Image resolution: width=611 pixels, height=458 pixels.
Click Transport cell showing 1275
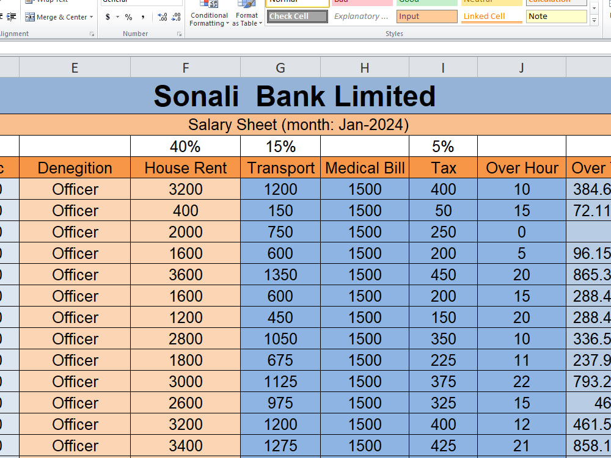pyautogui.click(x=280, y=446)
